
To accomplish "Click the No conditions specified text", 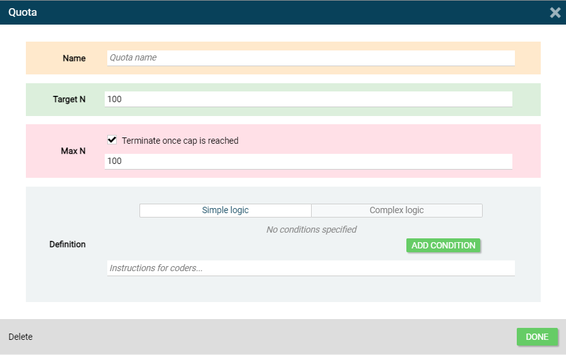I will click(311, 230).
